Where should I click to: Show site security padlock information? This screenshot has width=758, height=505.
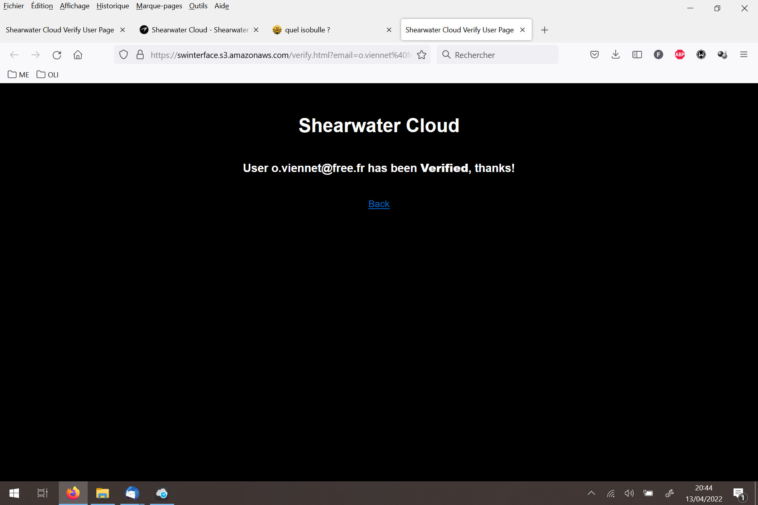140,55
